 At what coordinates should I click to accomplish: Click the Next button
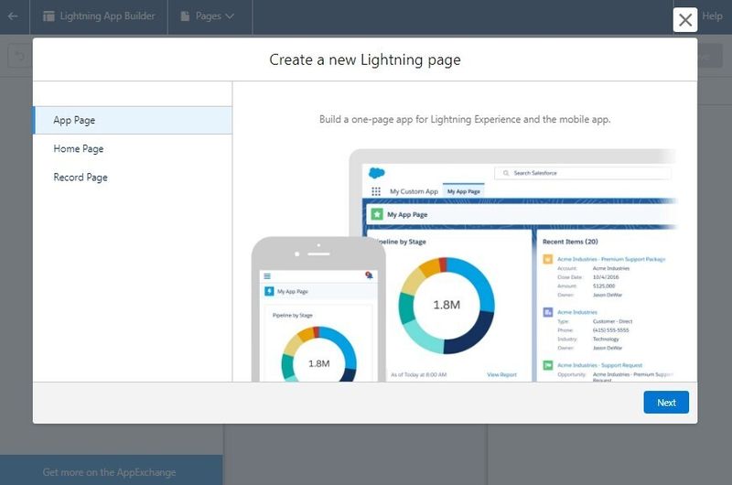(x=666, y=402)
